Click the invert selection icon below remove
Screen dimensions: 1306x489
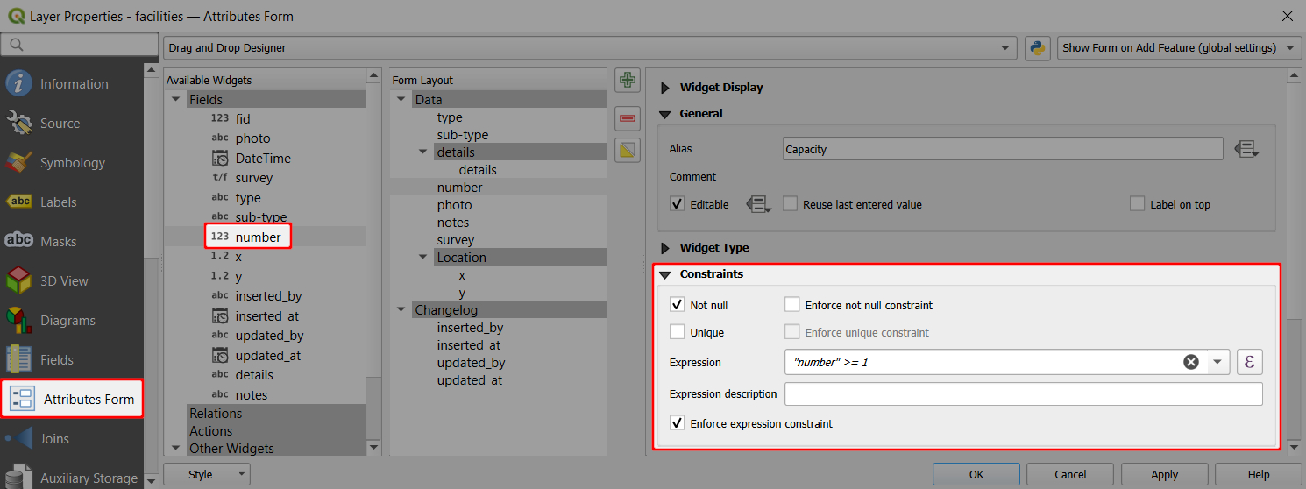pos(627,151)
